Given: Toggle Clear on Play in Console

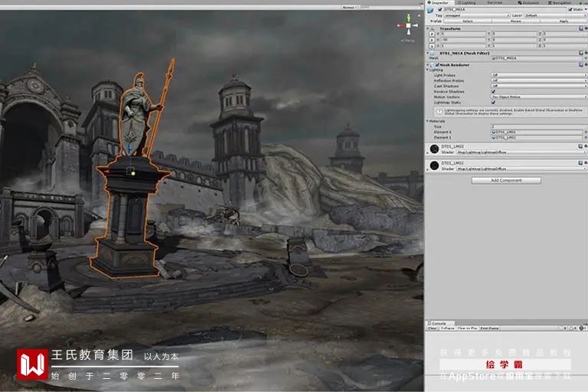Looking at the screenshot, I should click(467, 328).
